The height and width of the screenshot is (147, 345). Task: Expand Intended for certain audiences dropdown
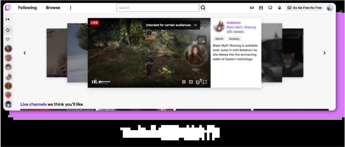point(171,25)
